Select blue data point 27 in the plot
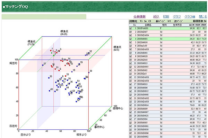The width and height of the screenshot is (208, 138). coord(43,65)
